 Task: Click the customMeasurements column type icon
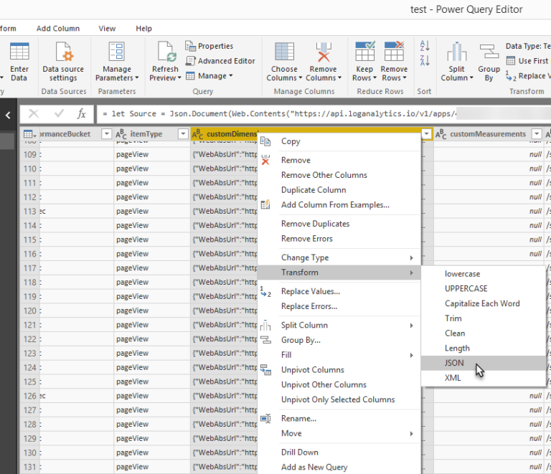coord(441,134)
